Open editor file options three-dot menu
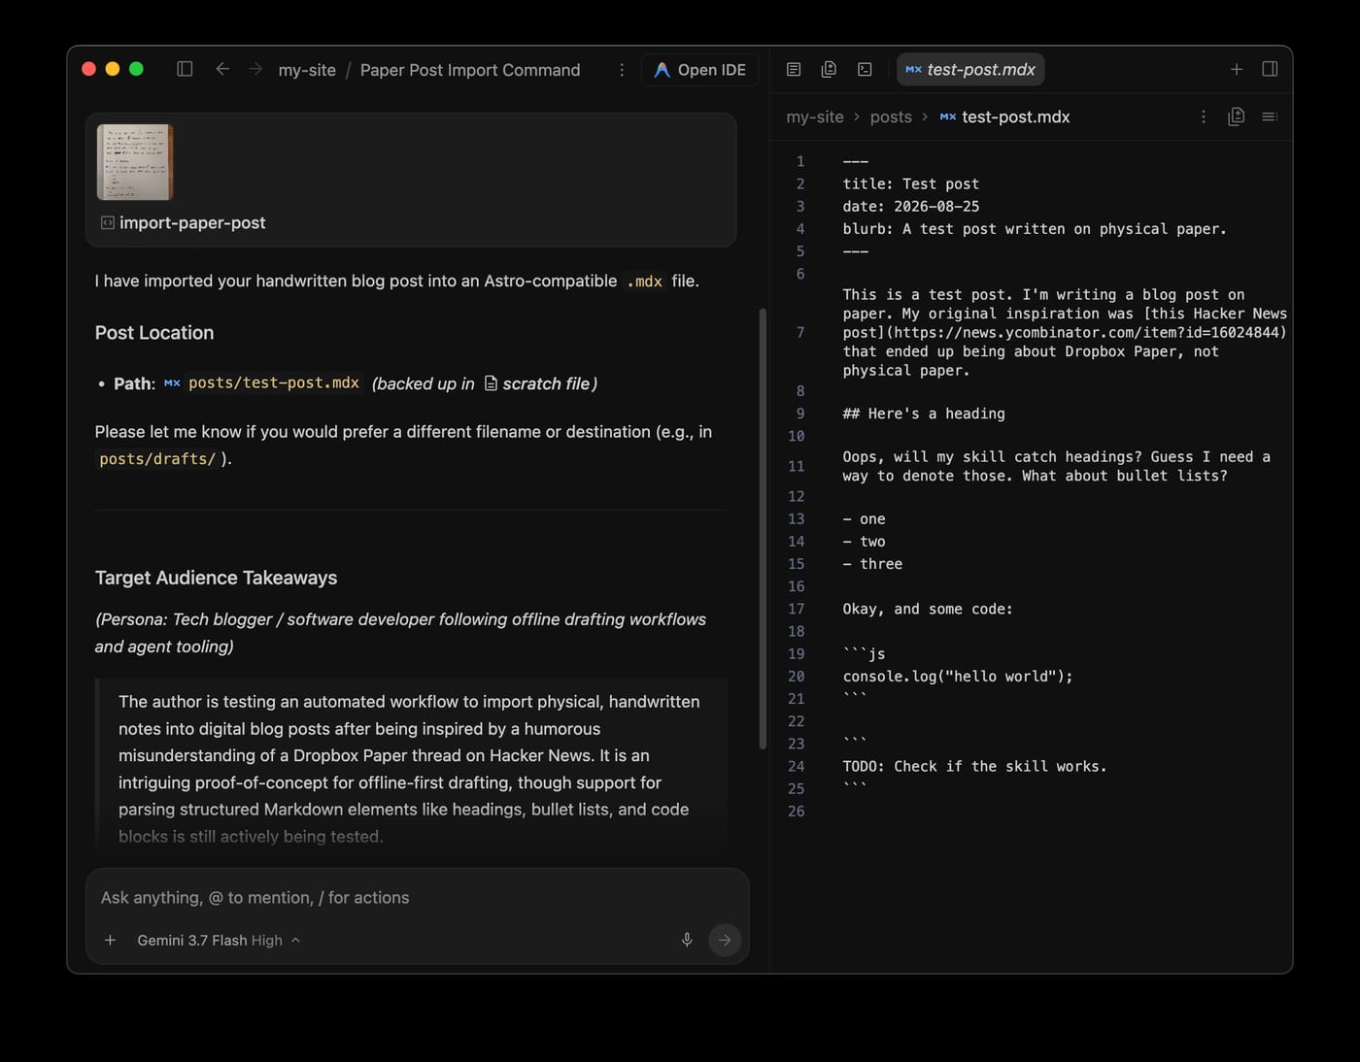Image resolution: width=1360 pixels, height=1062 pixels. click(x=1204, y=116)
